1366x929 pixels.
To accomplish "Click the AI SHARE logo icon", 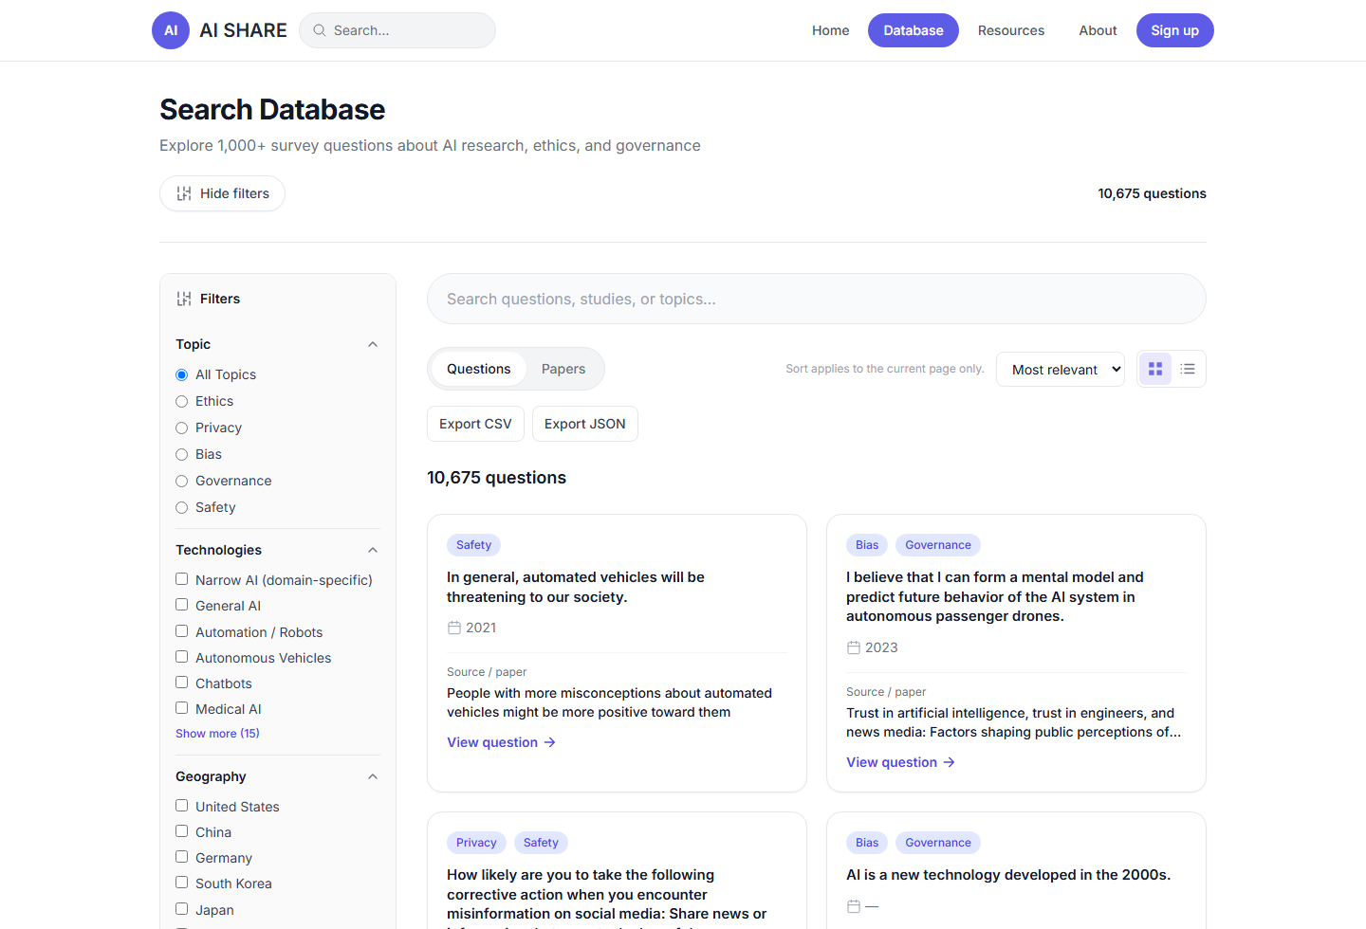I will pyautogui.click(x=171, y=30).
